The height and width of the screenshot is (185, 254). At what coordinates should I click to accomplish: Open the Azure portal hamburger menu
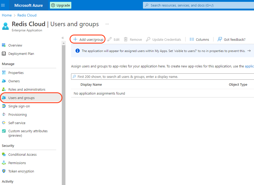(x=3, y=5)
